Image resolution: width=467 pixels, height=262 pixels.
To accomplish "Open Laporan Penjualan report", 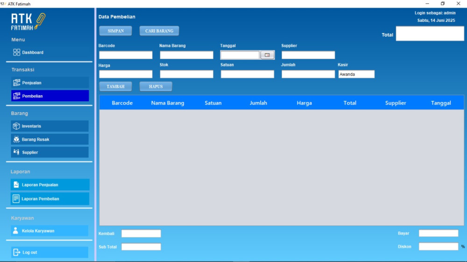I will click(x=50, y=185).
